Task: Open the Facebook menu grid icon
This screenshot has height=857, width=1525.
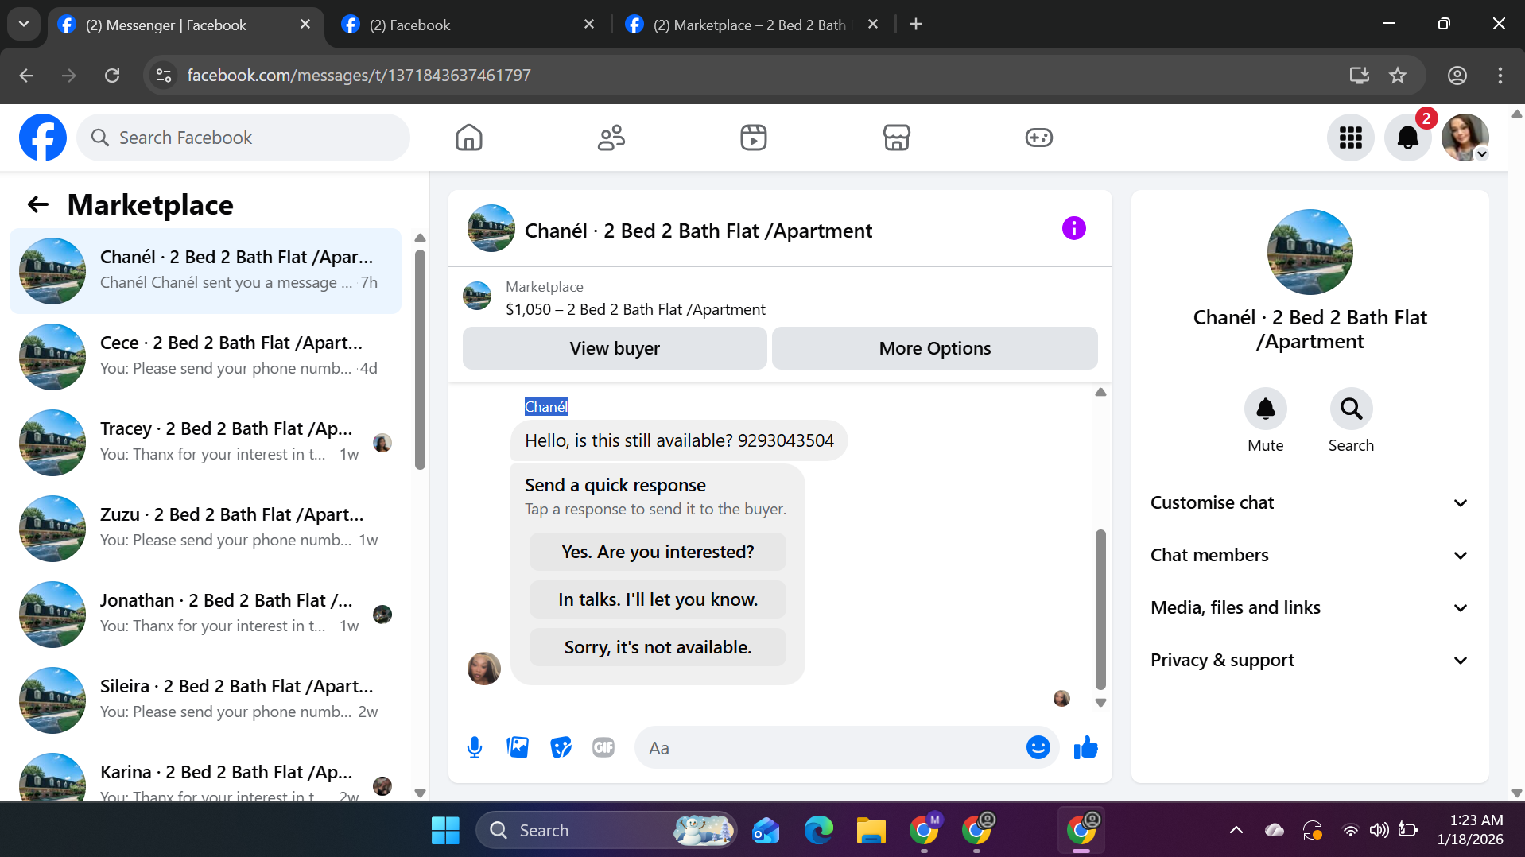Action: tap(1350, 138)
